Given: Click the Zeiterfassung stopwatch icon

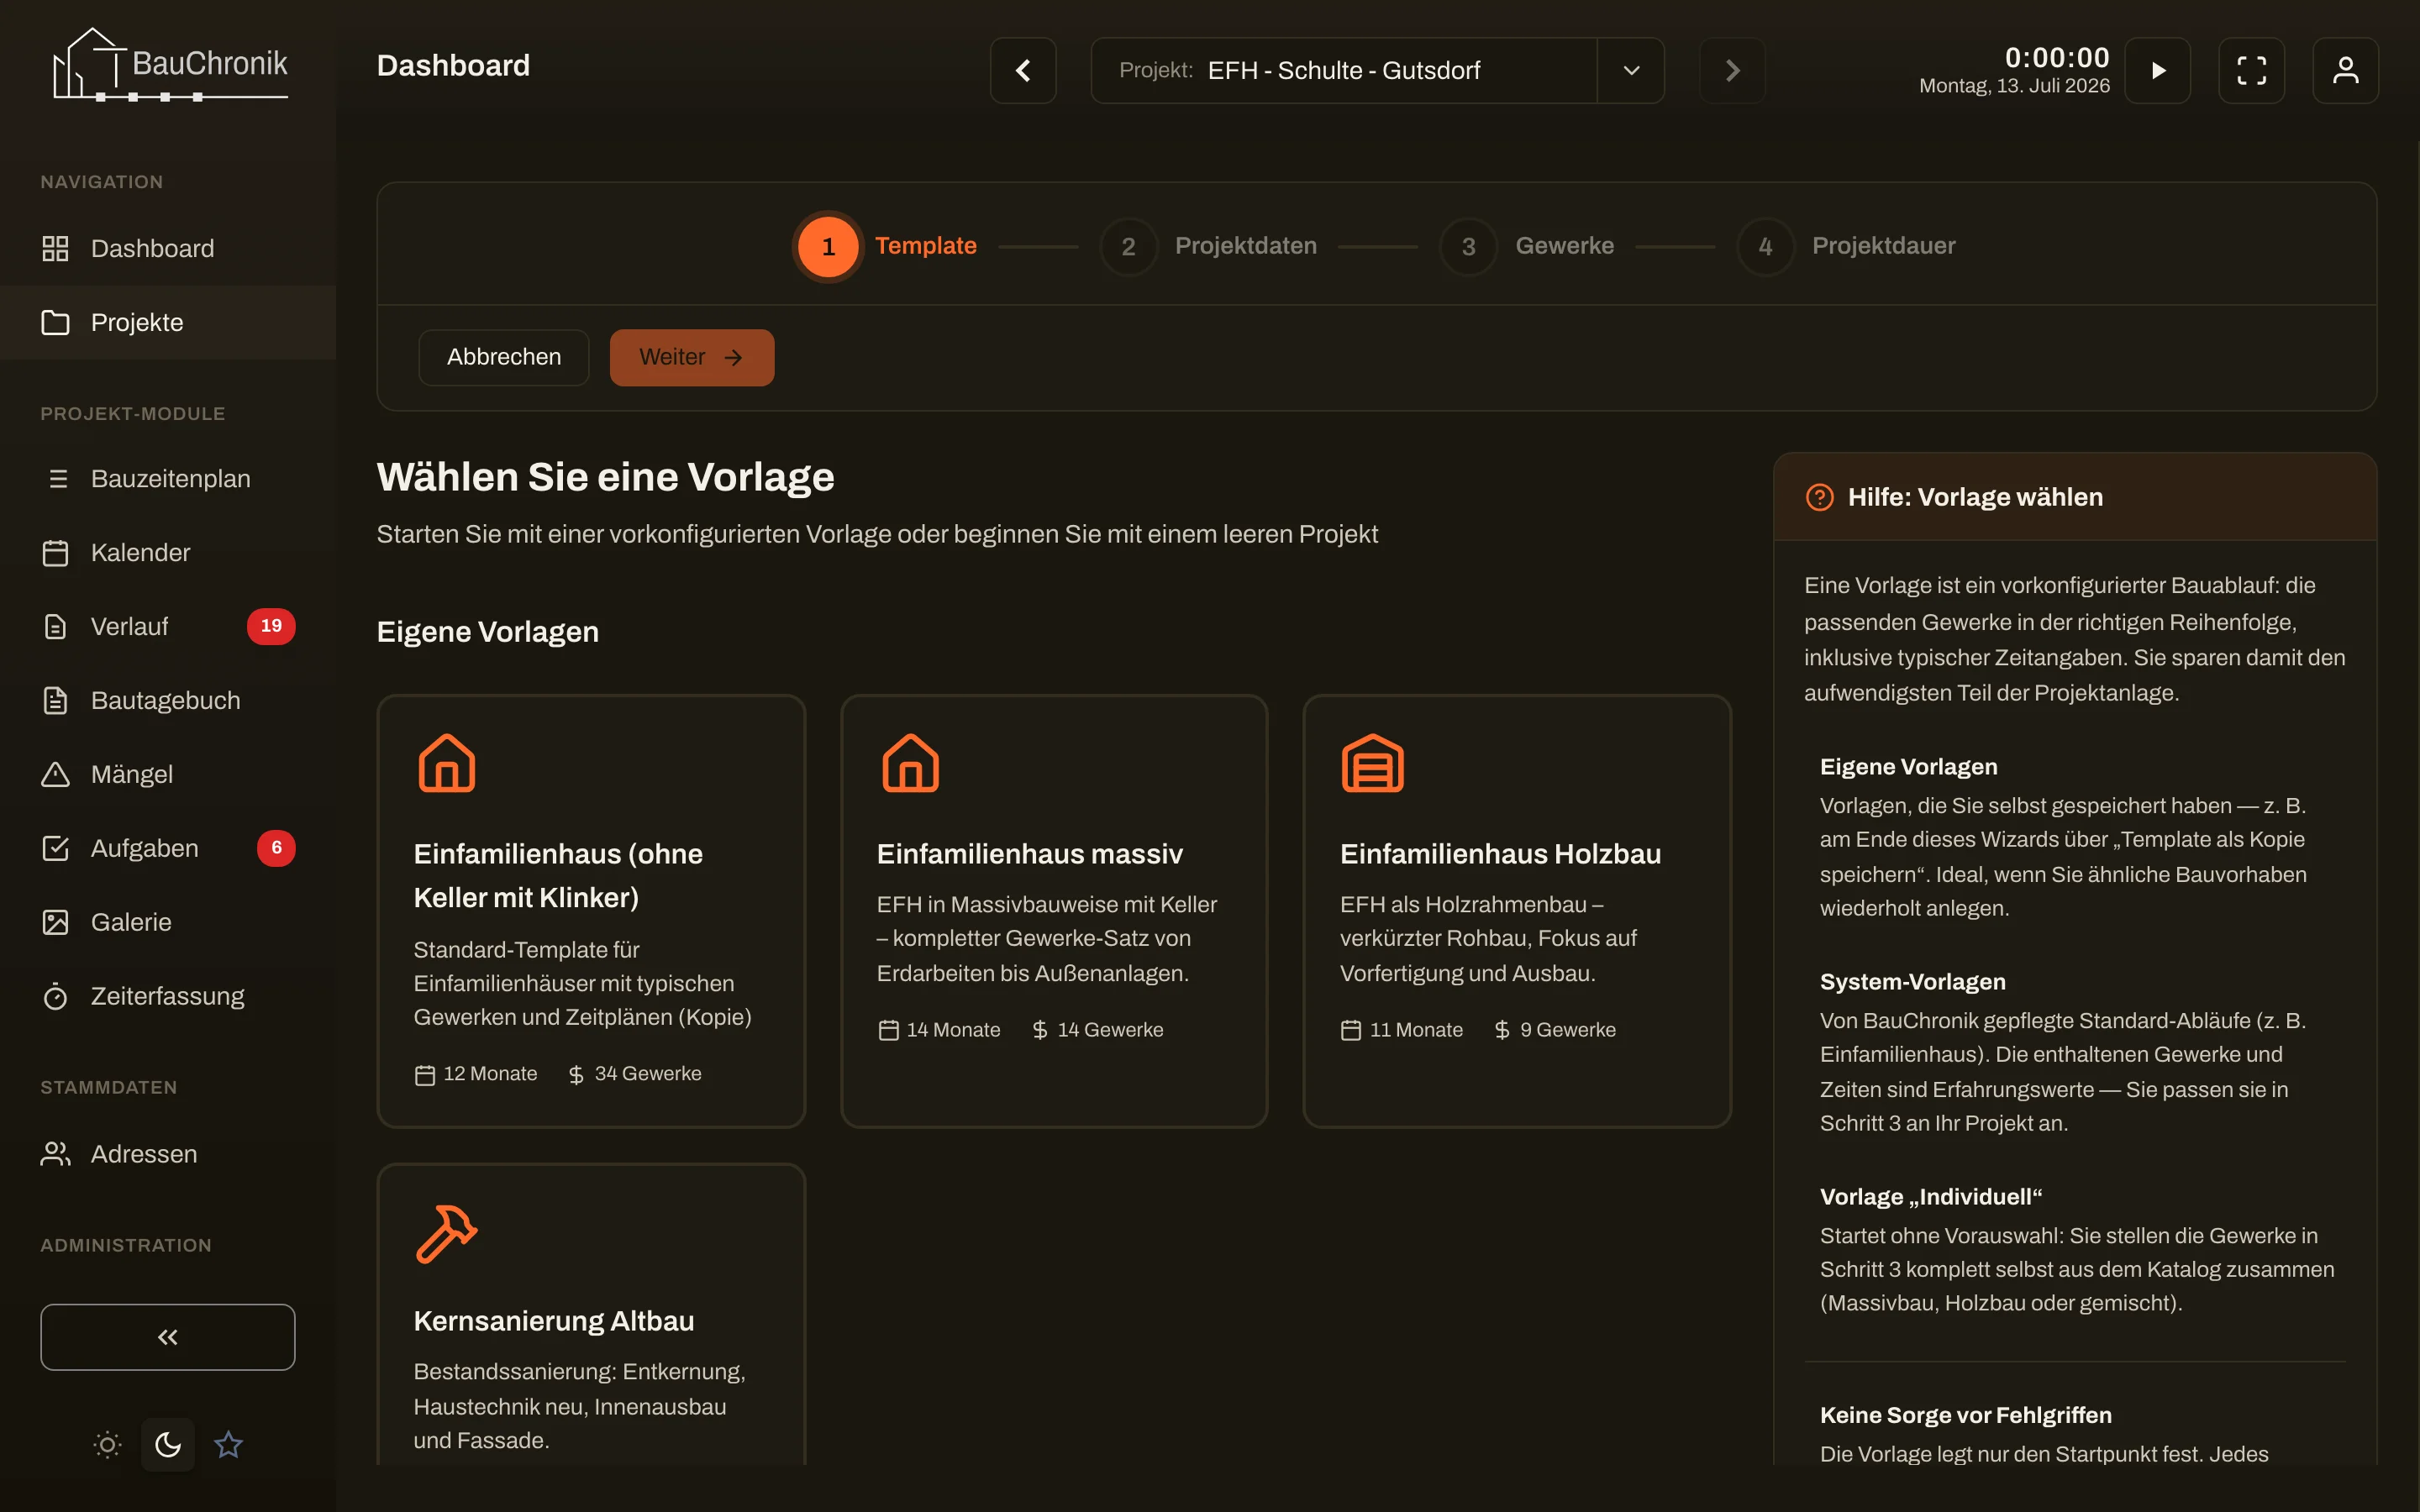Looking at the screenshot, I should click(x=56, y=996).
